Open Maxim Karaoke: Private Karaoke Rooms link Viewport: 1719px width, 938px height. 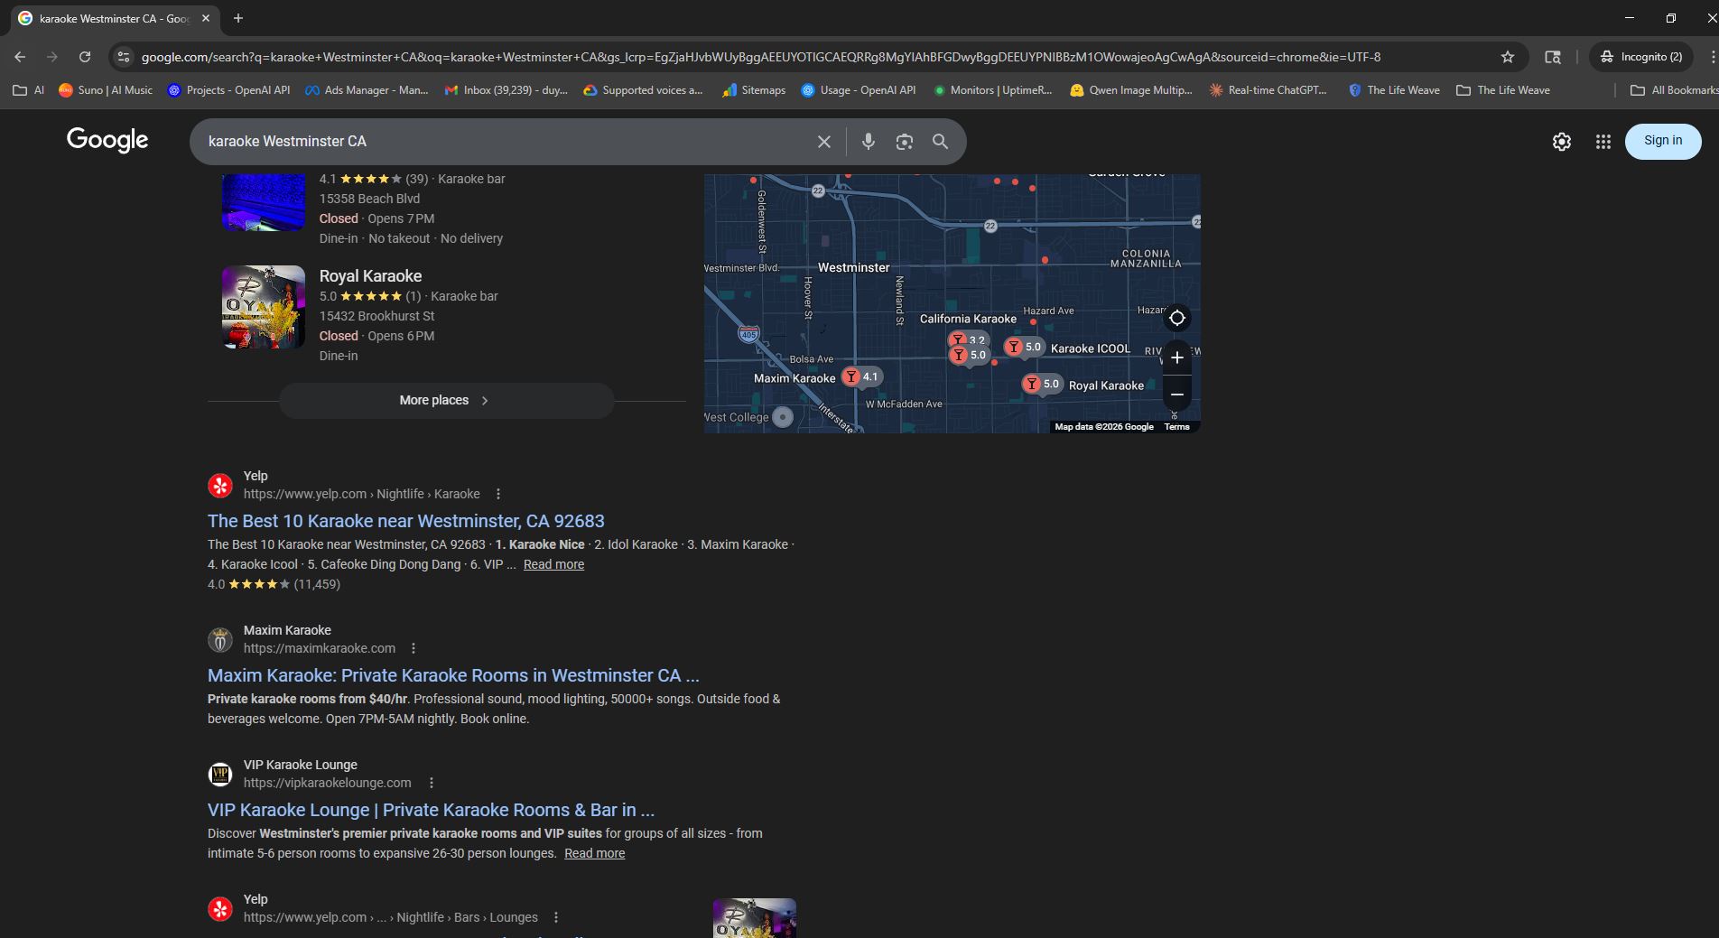click(x=453, y=675)
